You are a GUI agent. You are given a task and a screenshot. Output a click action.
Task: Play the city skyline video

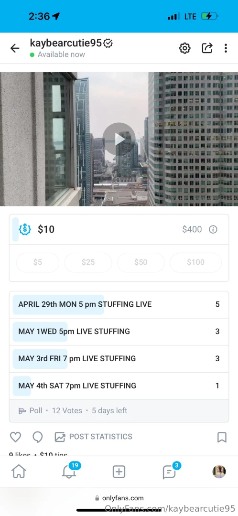coord(119,139)
